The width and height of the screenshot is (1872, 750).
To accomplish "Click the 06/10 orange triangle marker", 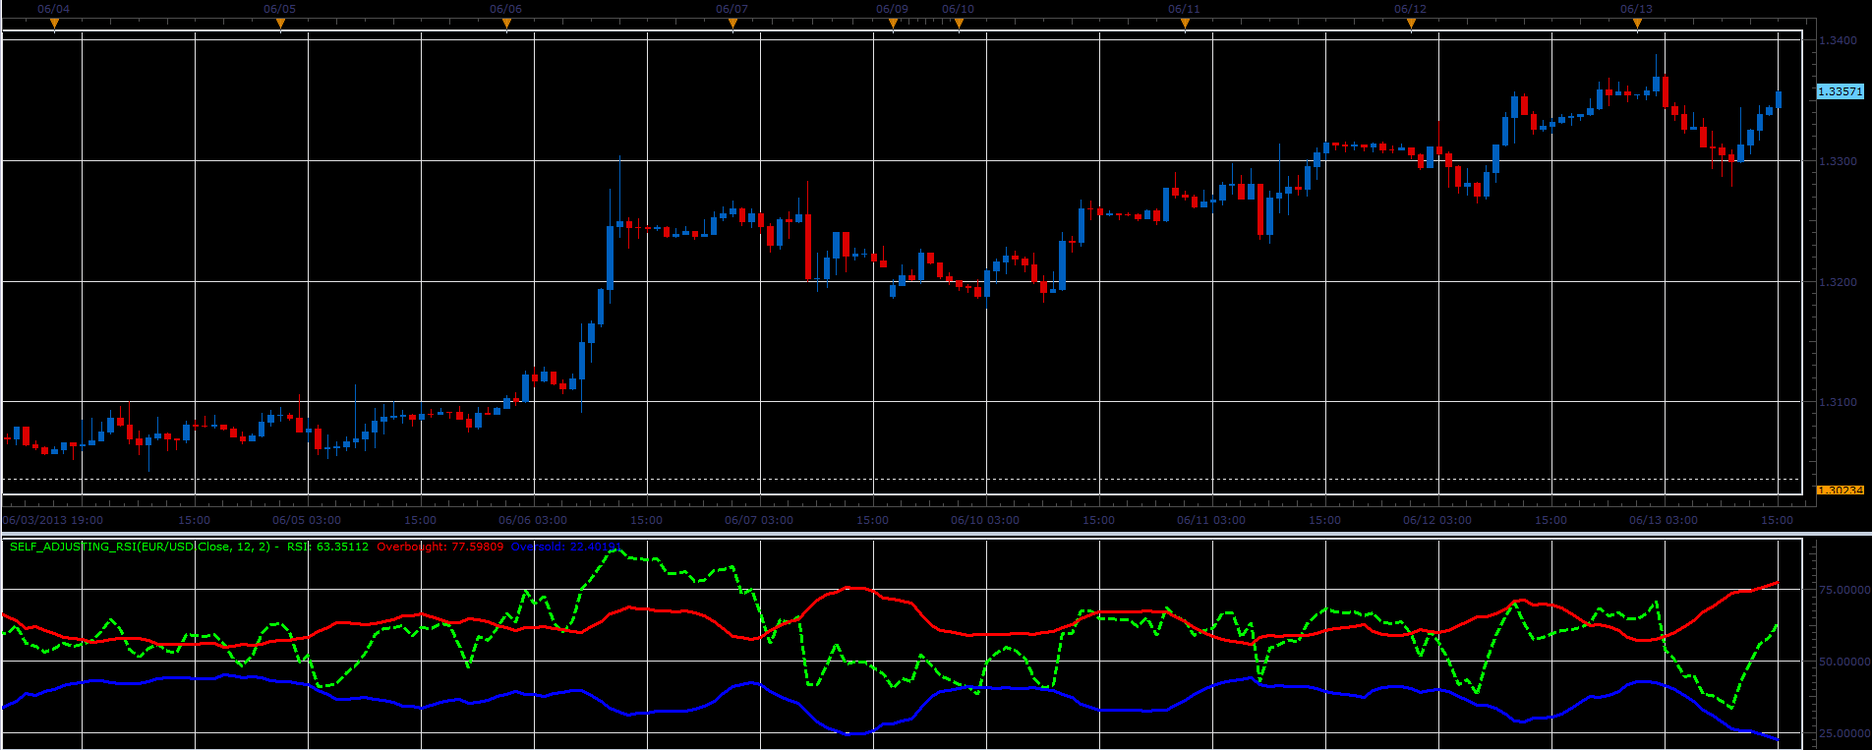I will click(x=959, y=24).
